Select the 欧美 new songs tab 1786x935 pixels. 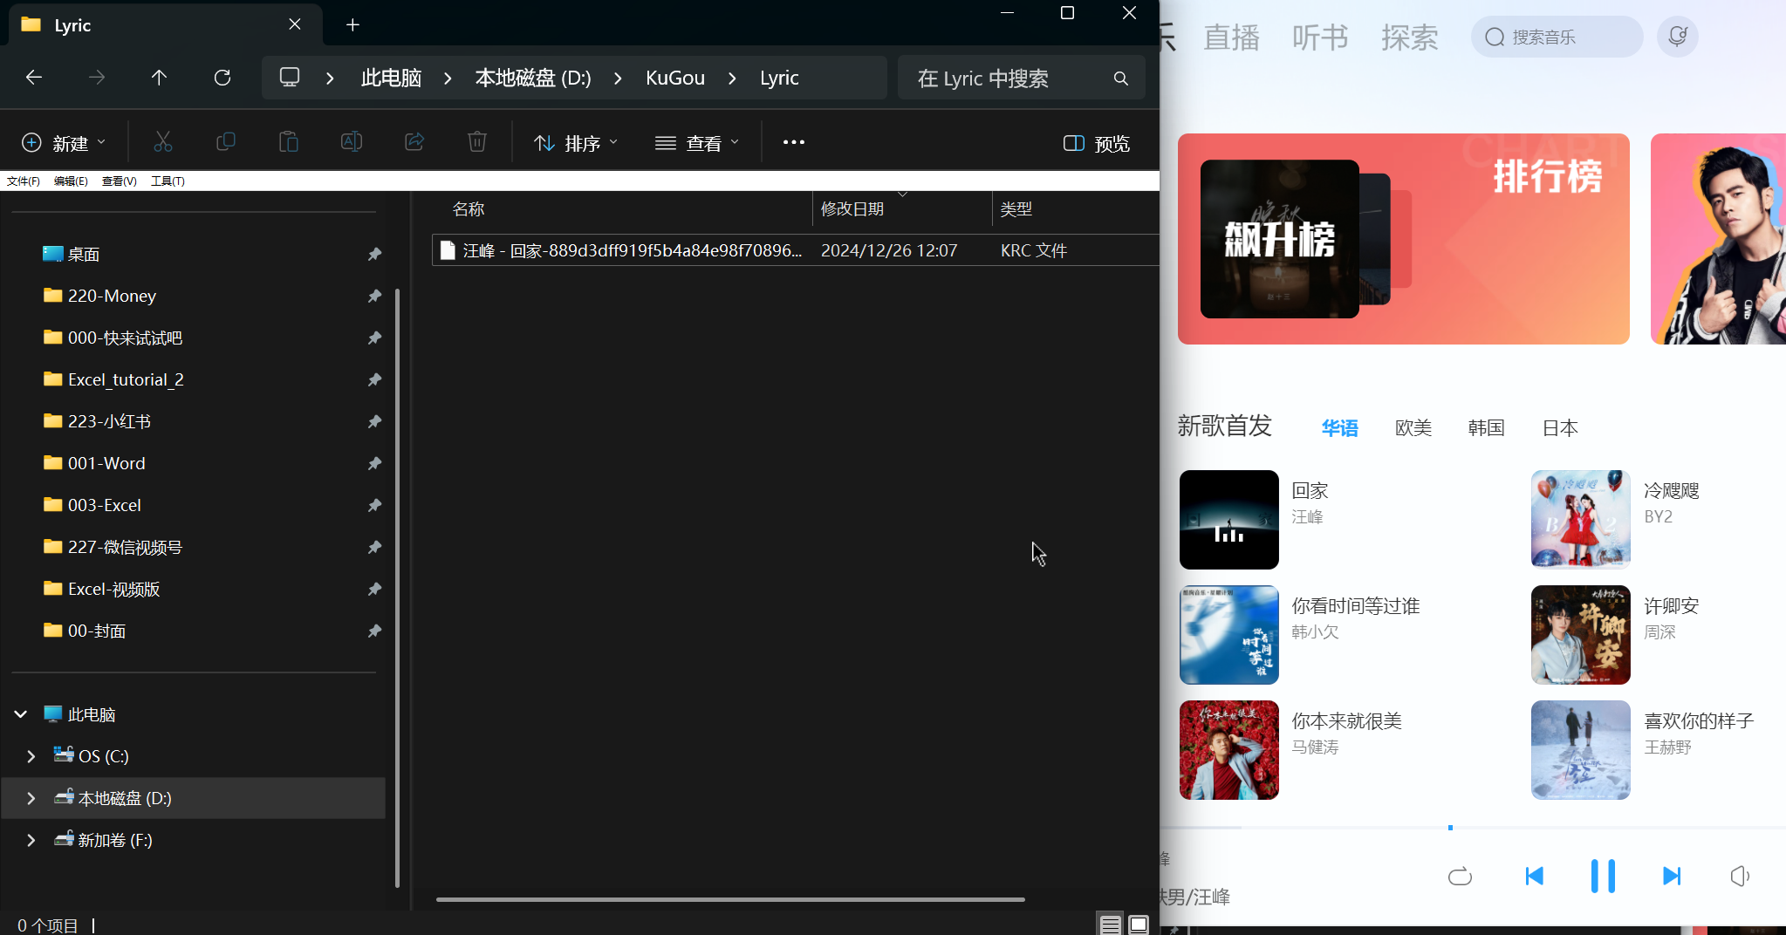1413,428
